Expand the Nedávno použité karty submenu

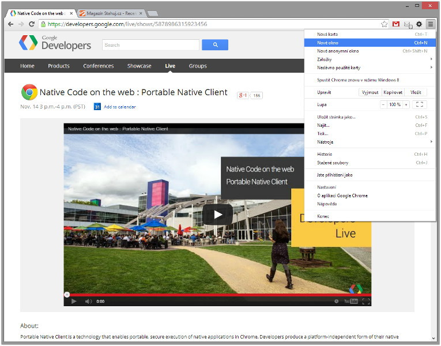(370, 67)
